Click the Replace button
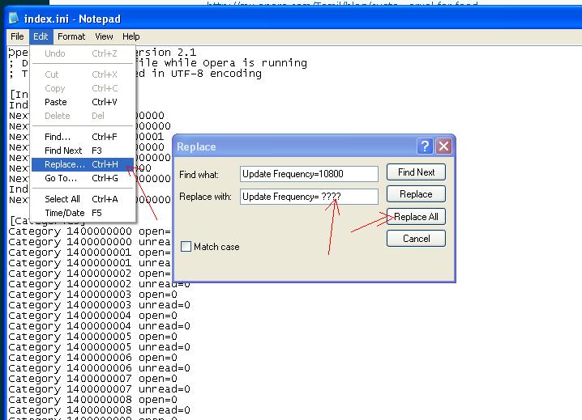The height and width of the screenshot is (420, 582). click(x=416, y=194)
